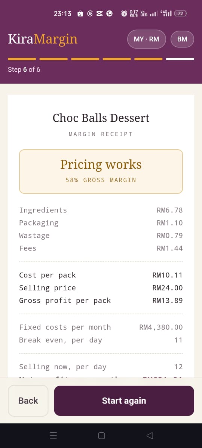
Task: Tap the Android home square icon
Action: click(x=101, y=435)
